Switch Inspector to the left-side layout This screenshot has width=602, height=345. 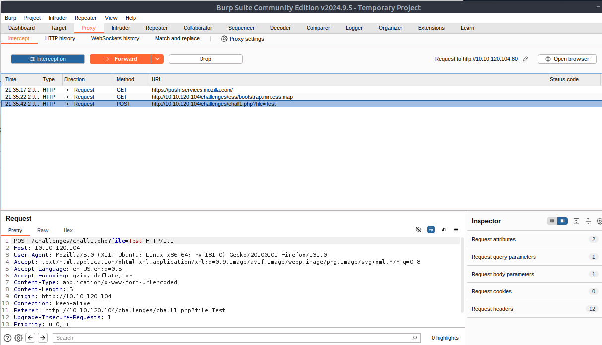(x=552, y=221)
